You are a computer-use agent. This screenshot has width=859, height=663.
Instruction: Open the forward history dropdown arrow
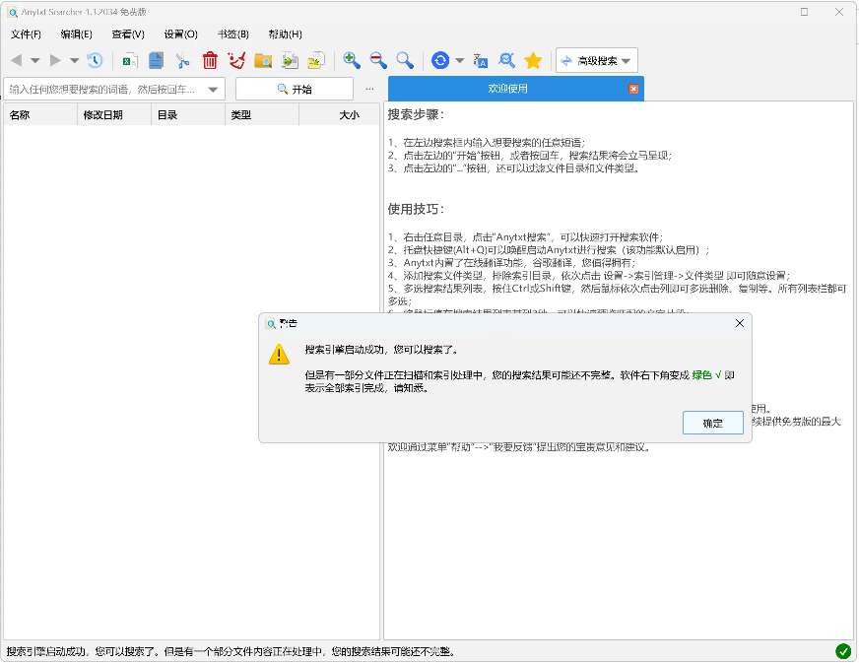click(74, 60)
